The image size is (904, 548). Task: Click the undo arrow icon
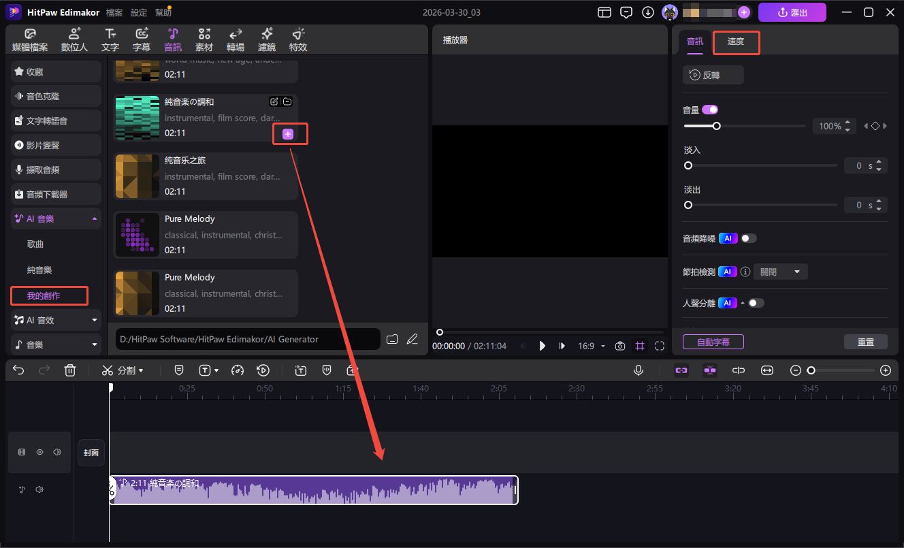point(18,370)
